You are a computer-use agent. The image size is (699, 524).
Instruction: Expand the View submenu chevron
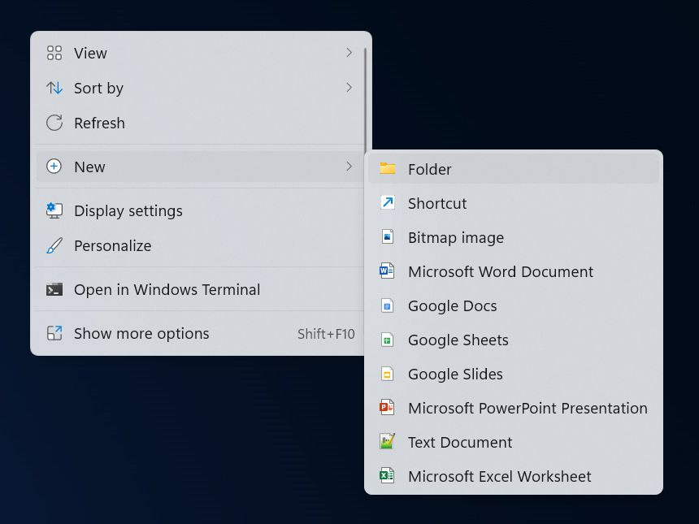click(x=349, y=53)
